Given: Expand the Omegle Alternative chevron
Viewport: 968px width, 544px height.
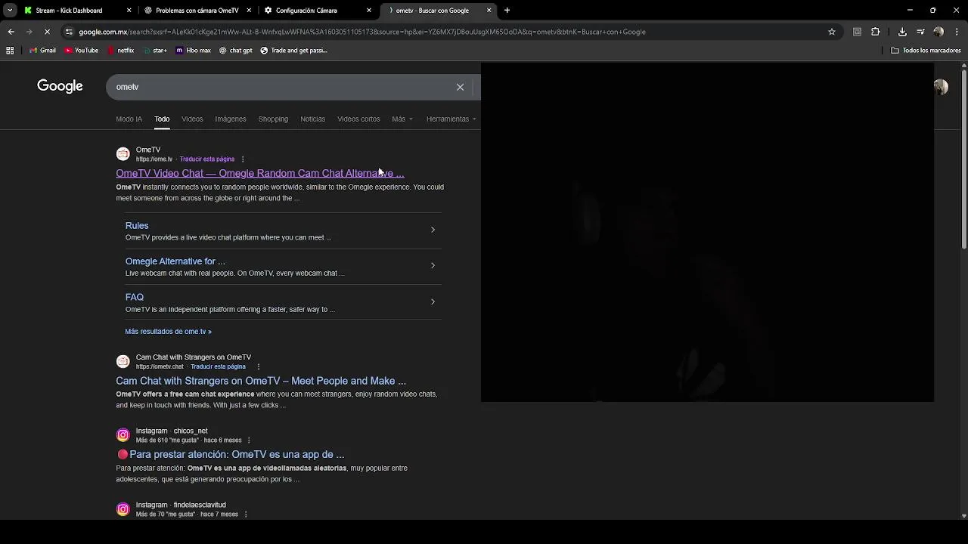Looking at the screenshot, I should (x=433, y=265).
